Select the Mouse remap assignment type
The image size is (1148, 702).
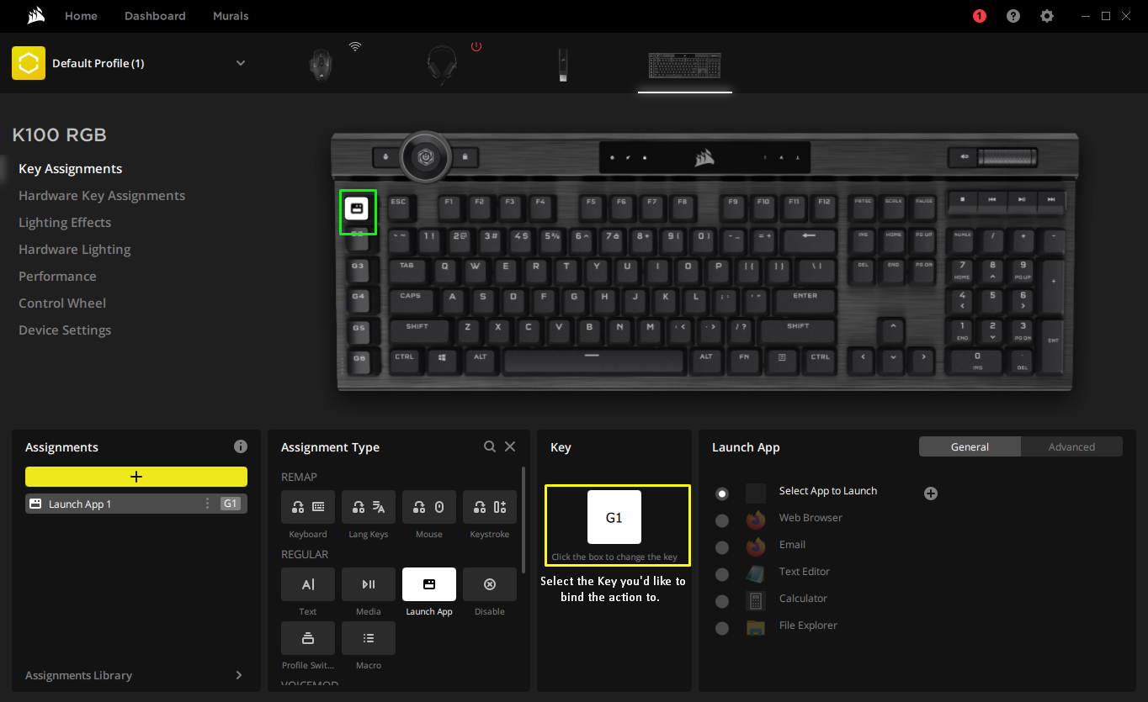[x=428, y=507]
